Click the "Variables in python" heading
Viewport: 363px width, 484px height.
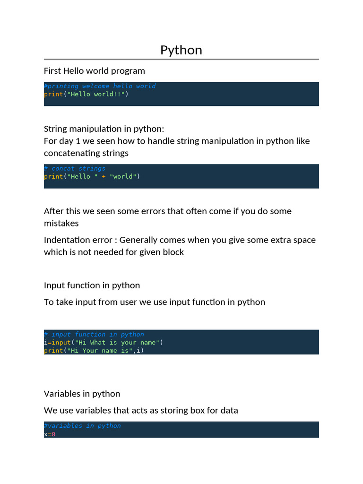tap(82, 394)
